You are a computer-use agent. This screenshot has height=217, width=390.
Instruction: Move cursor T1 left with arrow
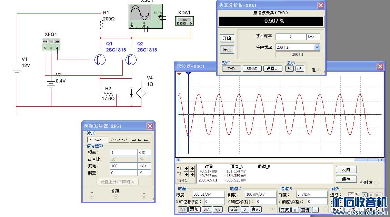click(x=187, y=168)
